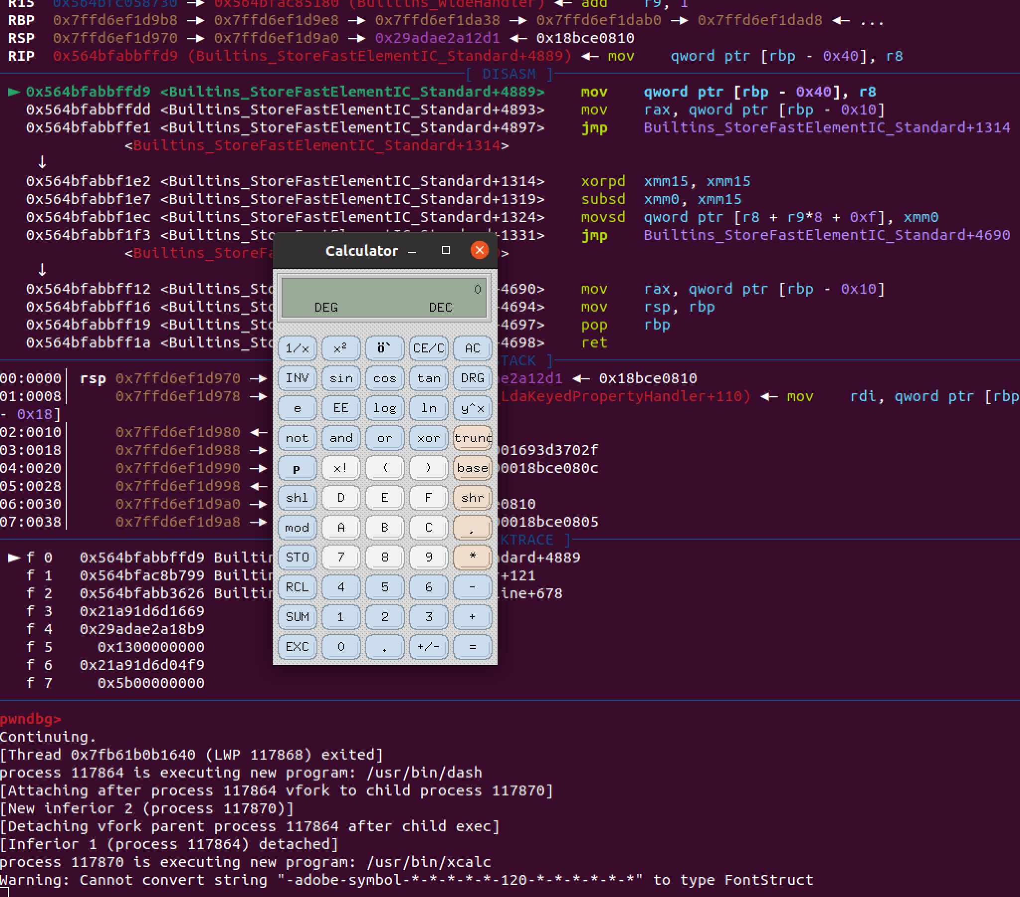The height and width of the screenshot is (897, 1020).
Task: Maximize the Calculator window
Action: [x=446, y=250]
